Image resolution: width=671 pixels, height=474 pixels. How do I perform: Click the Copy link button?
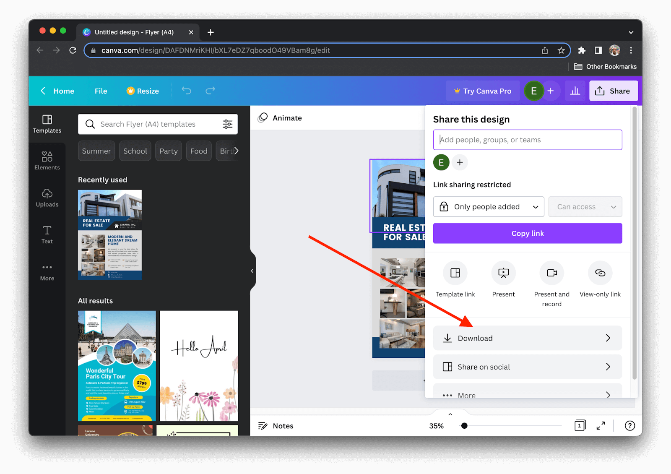(x=527, y=233)
